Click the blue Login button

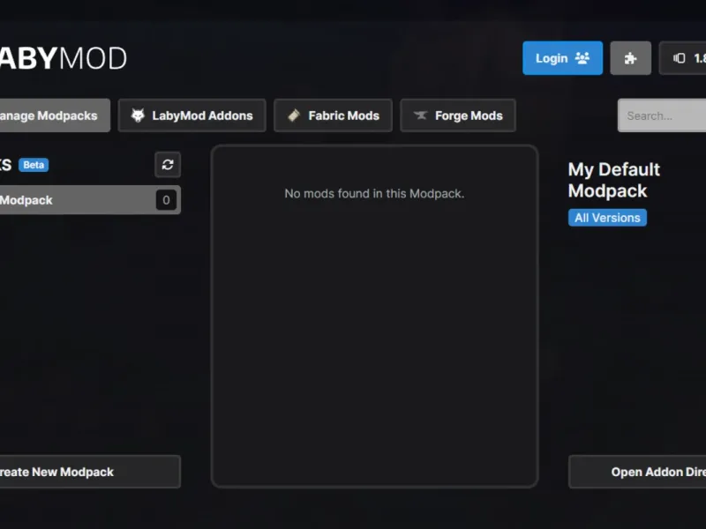[562, 58]
